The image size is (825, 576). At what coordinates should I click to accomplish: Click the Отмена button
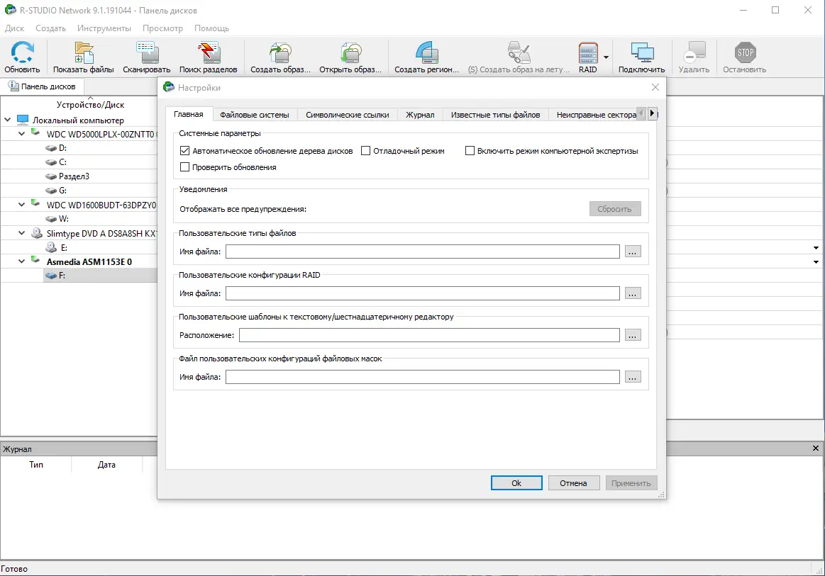(573, 483)
